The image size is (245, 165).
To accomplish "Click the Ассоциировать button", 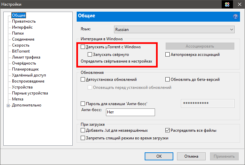I will 200,46.
